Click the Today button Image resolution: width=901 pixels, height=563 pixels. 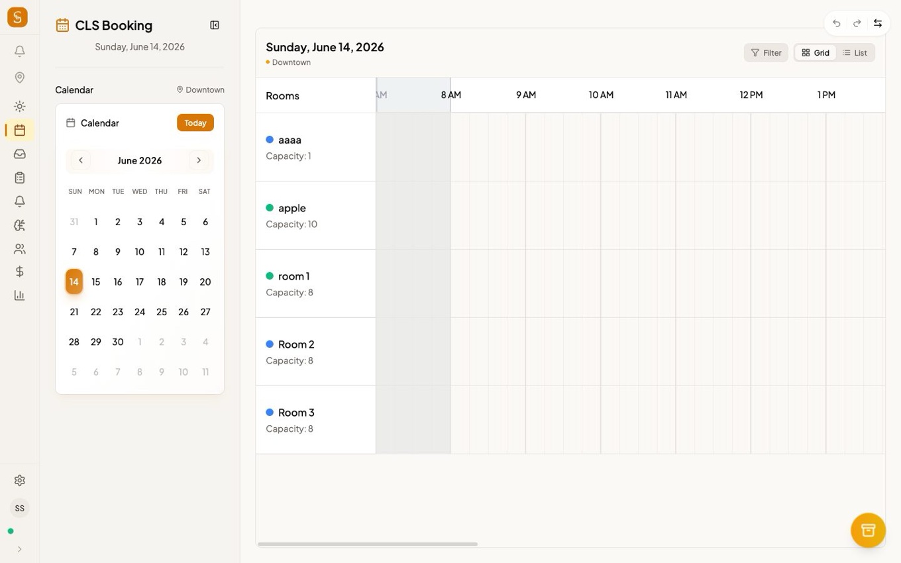[195, 123]
